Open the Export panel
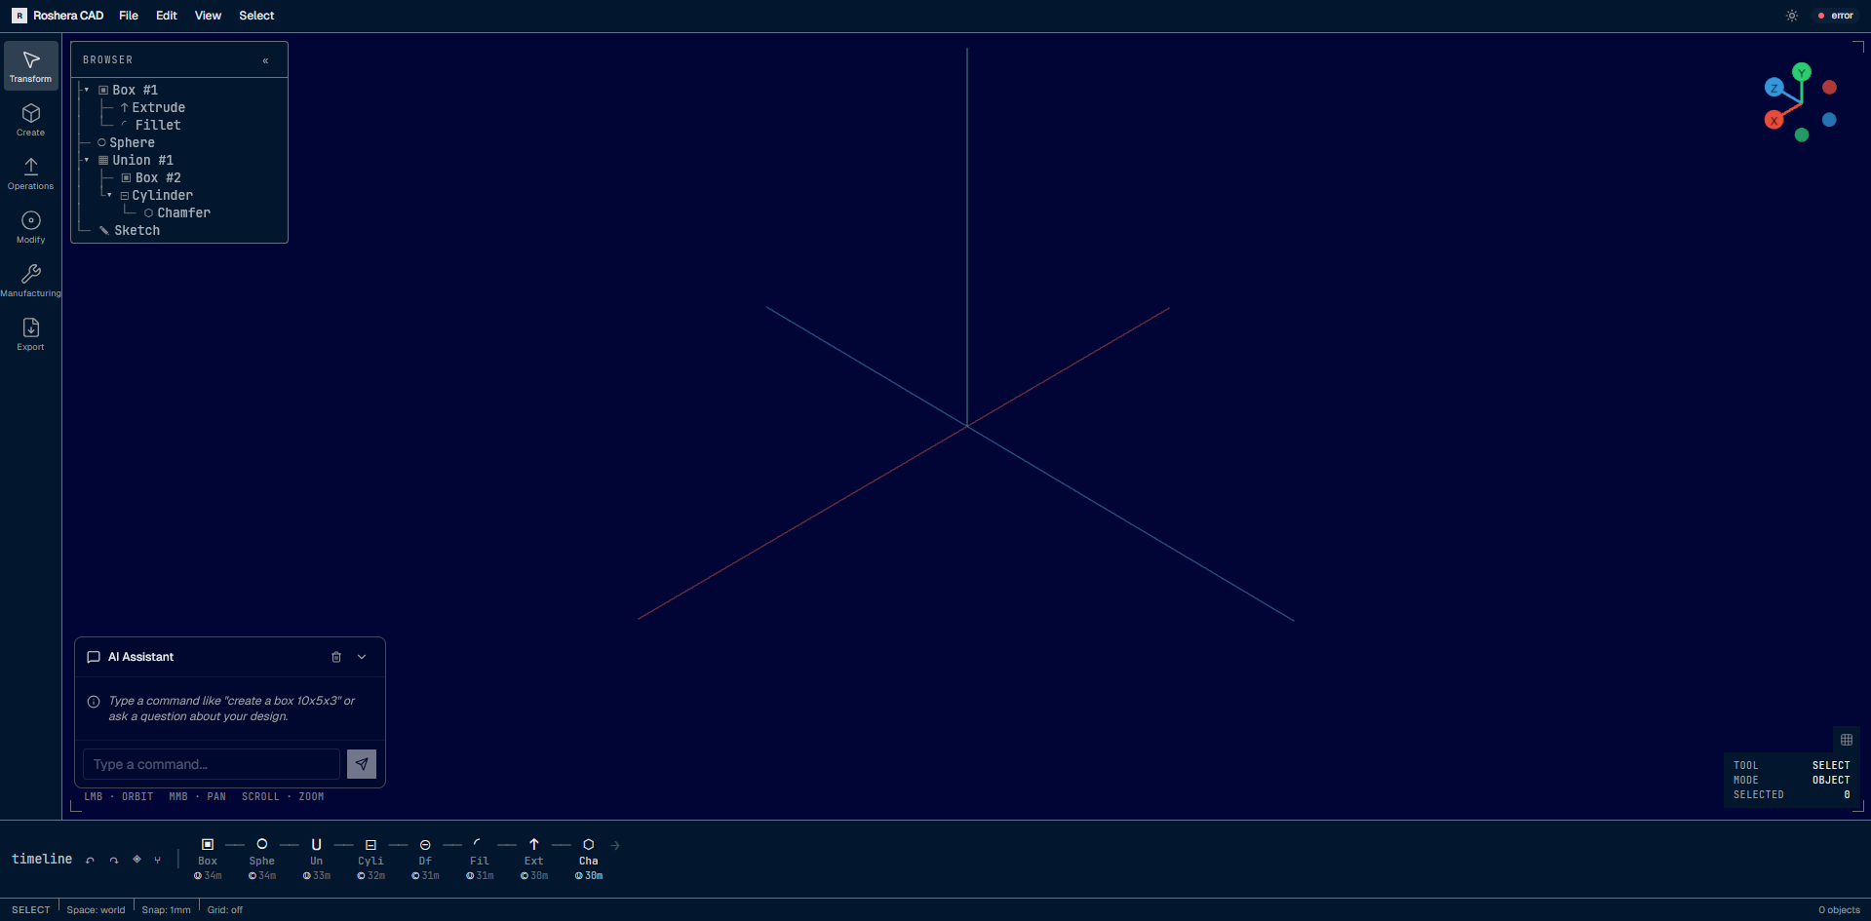1871x921 pixels. 30,333
